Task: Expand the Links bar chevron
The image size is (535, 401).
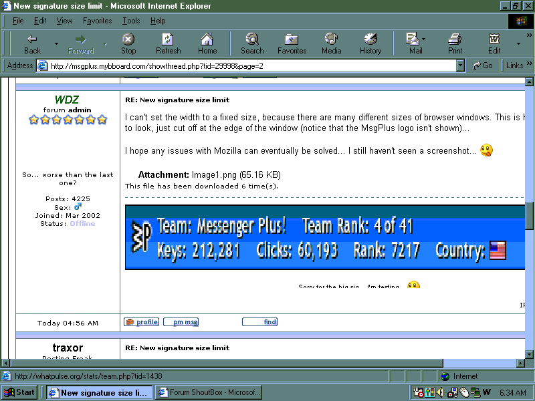Action: coord(529,63)
